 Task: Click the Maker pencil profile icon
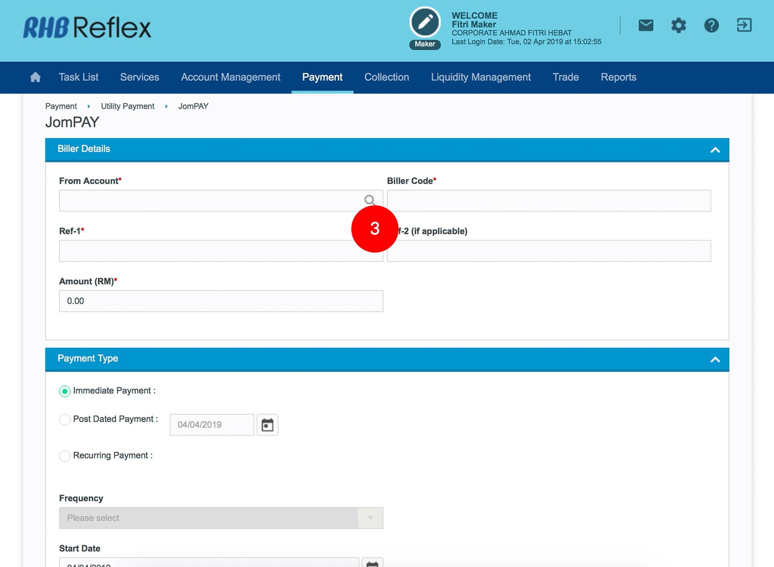[x=425, y=22]
